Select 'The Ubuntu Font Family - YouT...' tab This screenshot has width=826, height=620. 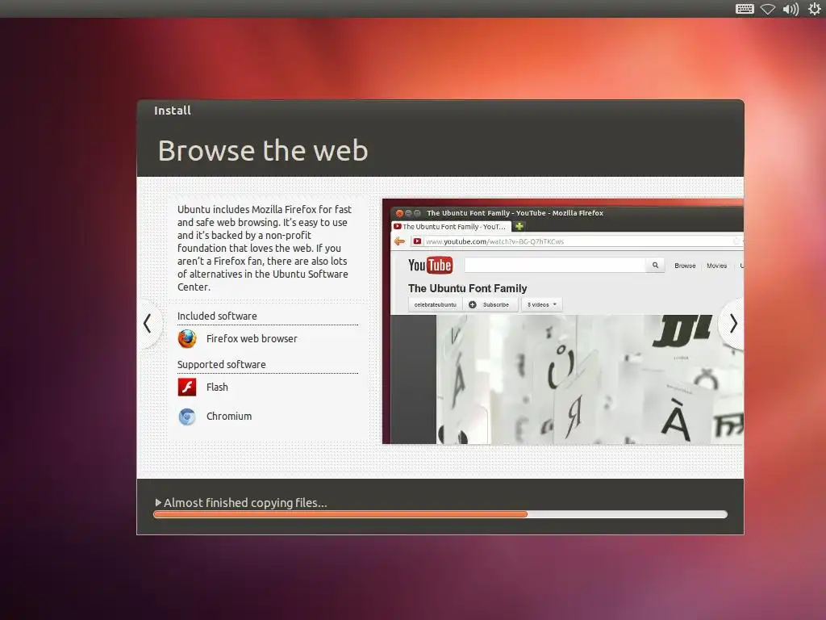452,227
